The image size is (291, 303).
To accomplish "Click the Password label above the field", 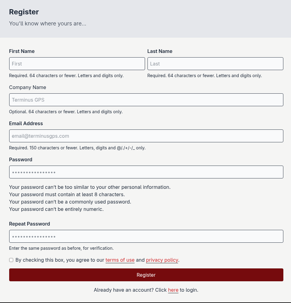I will 21,159.
